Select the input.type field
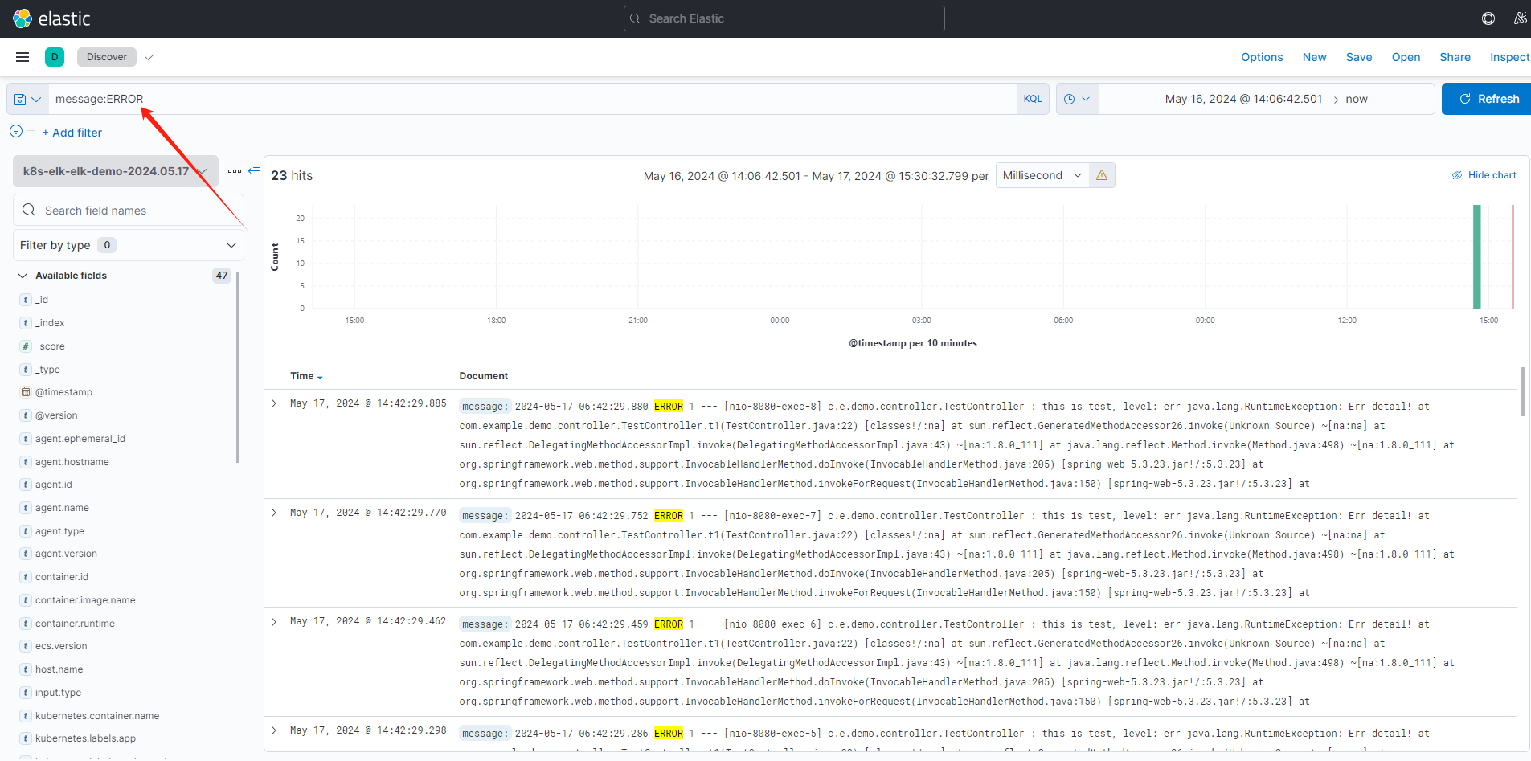The height and width of the screenshot is (761, 1531). (x=58, y=693)
